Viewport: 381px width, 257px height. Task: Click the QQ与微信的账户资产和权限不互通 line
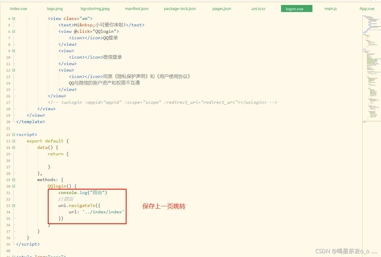click(x=104, y=83)
